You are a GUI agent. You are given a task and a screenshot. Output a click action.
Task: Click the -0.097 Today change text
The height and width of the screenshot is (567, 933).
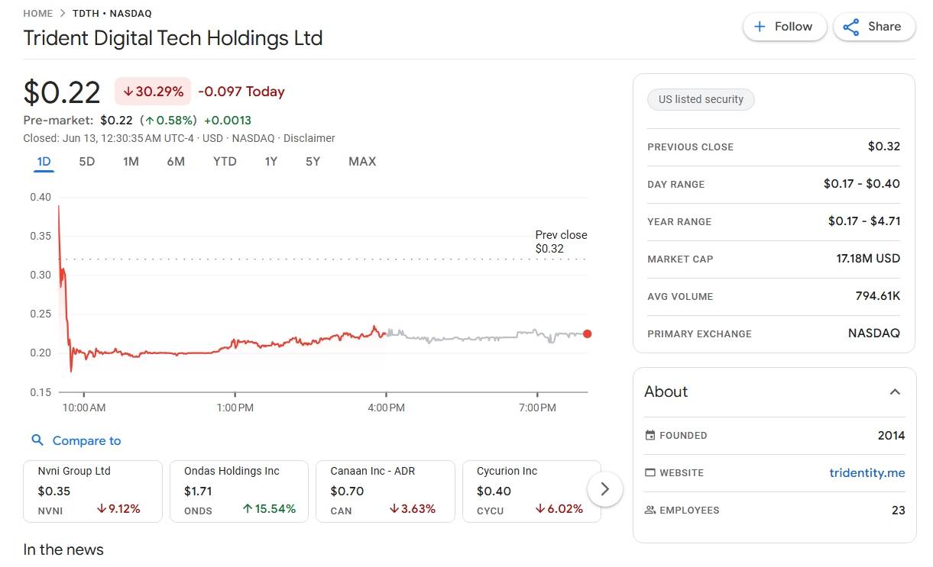(241, 92)
